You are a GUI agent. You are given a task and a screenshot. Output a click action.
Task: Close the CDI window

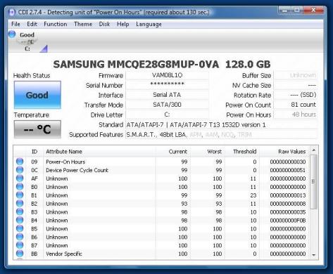(313, 11)
